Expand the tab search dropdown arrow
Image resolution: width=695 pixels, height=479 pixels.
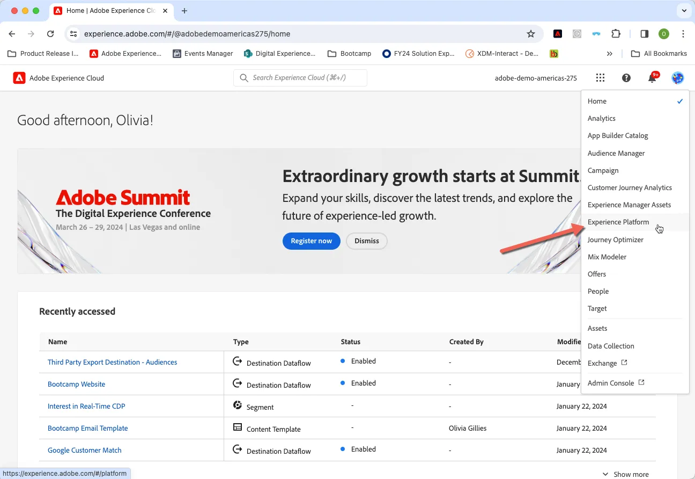click(x=684, y=11)
